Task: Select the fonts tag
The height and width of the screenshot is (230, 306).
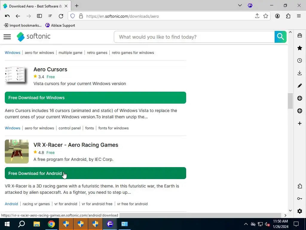Action: tap(90, 128)
